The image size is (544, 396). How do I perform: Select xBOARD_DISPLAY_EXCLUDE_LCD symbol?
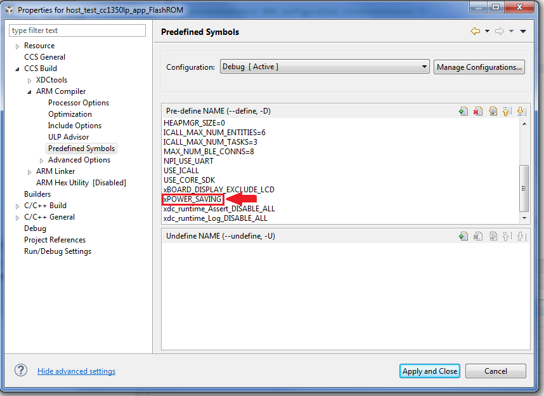click(x=219, y=190)
